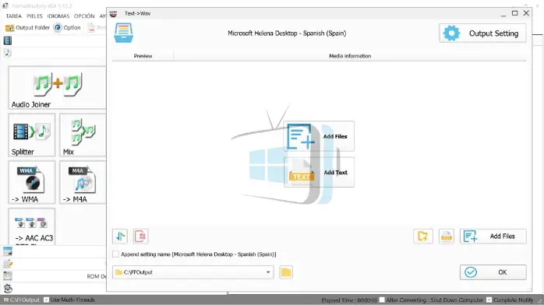544x305 pixels.
Task: Open the audio Mix tool
Action: tap(83, 135)
